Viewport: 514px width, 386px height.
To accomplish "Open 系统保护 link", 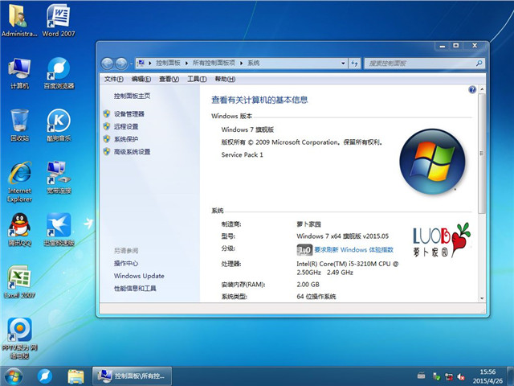I will (126, 139).
